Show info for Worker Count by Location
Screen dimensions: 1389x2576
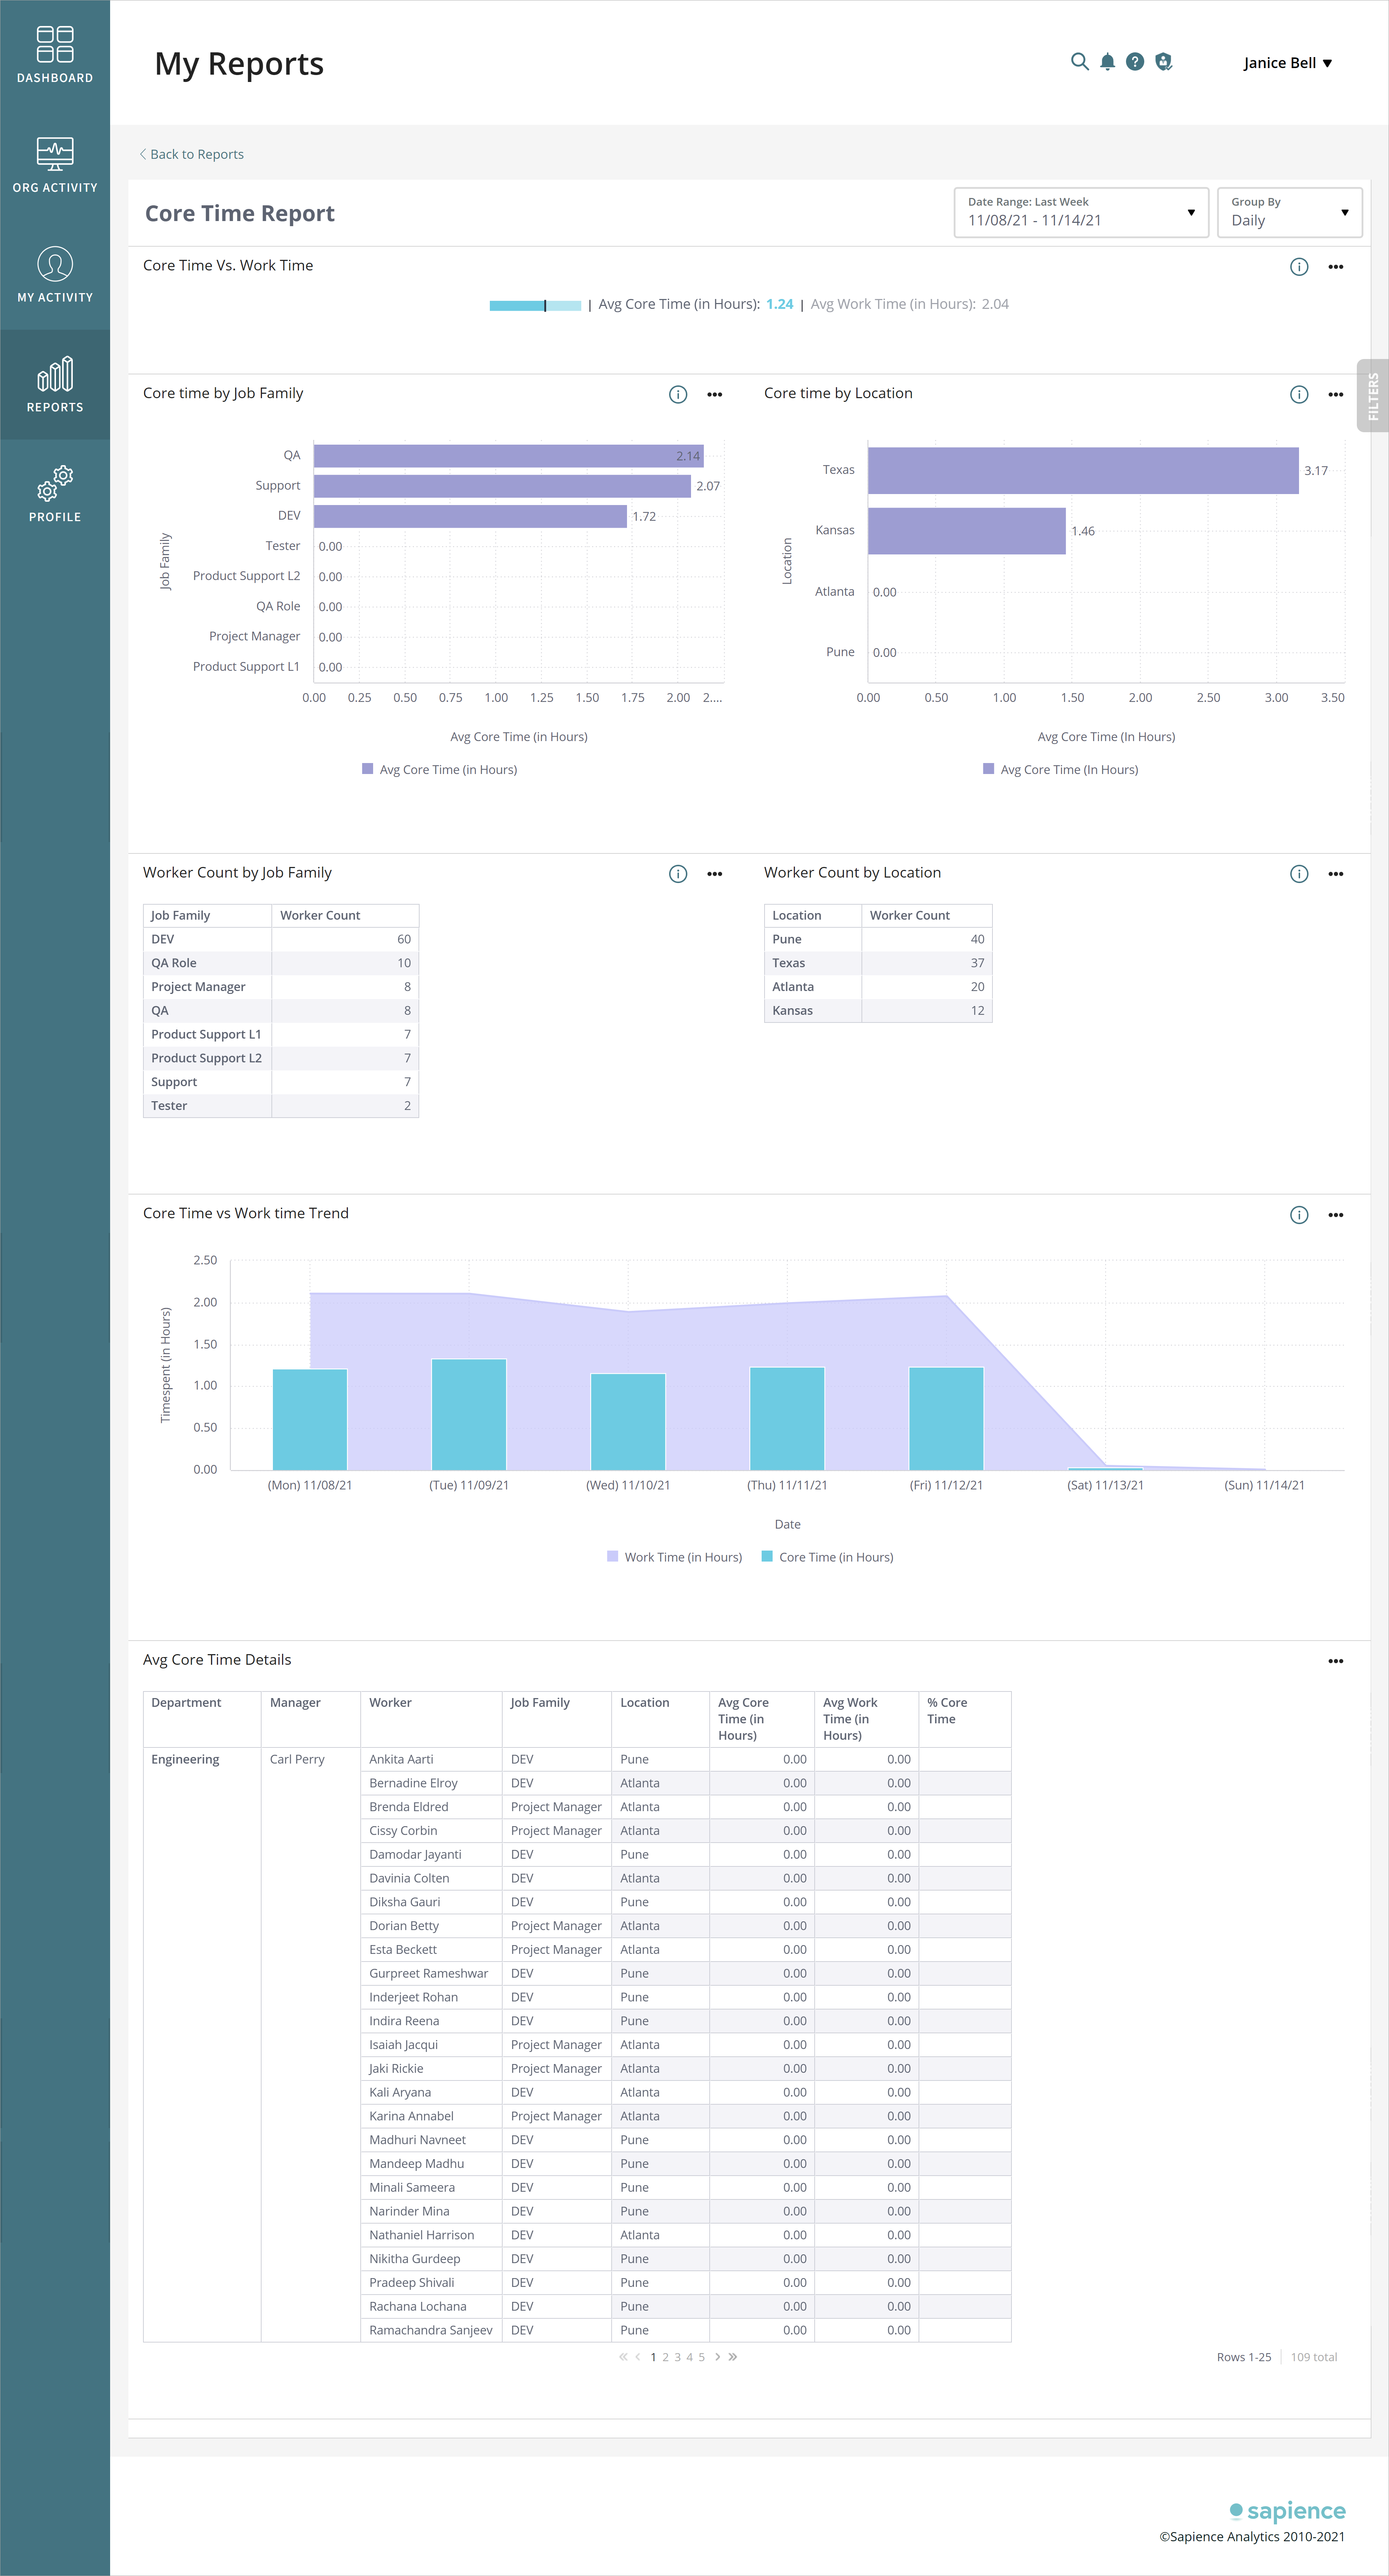(1299, 874)
